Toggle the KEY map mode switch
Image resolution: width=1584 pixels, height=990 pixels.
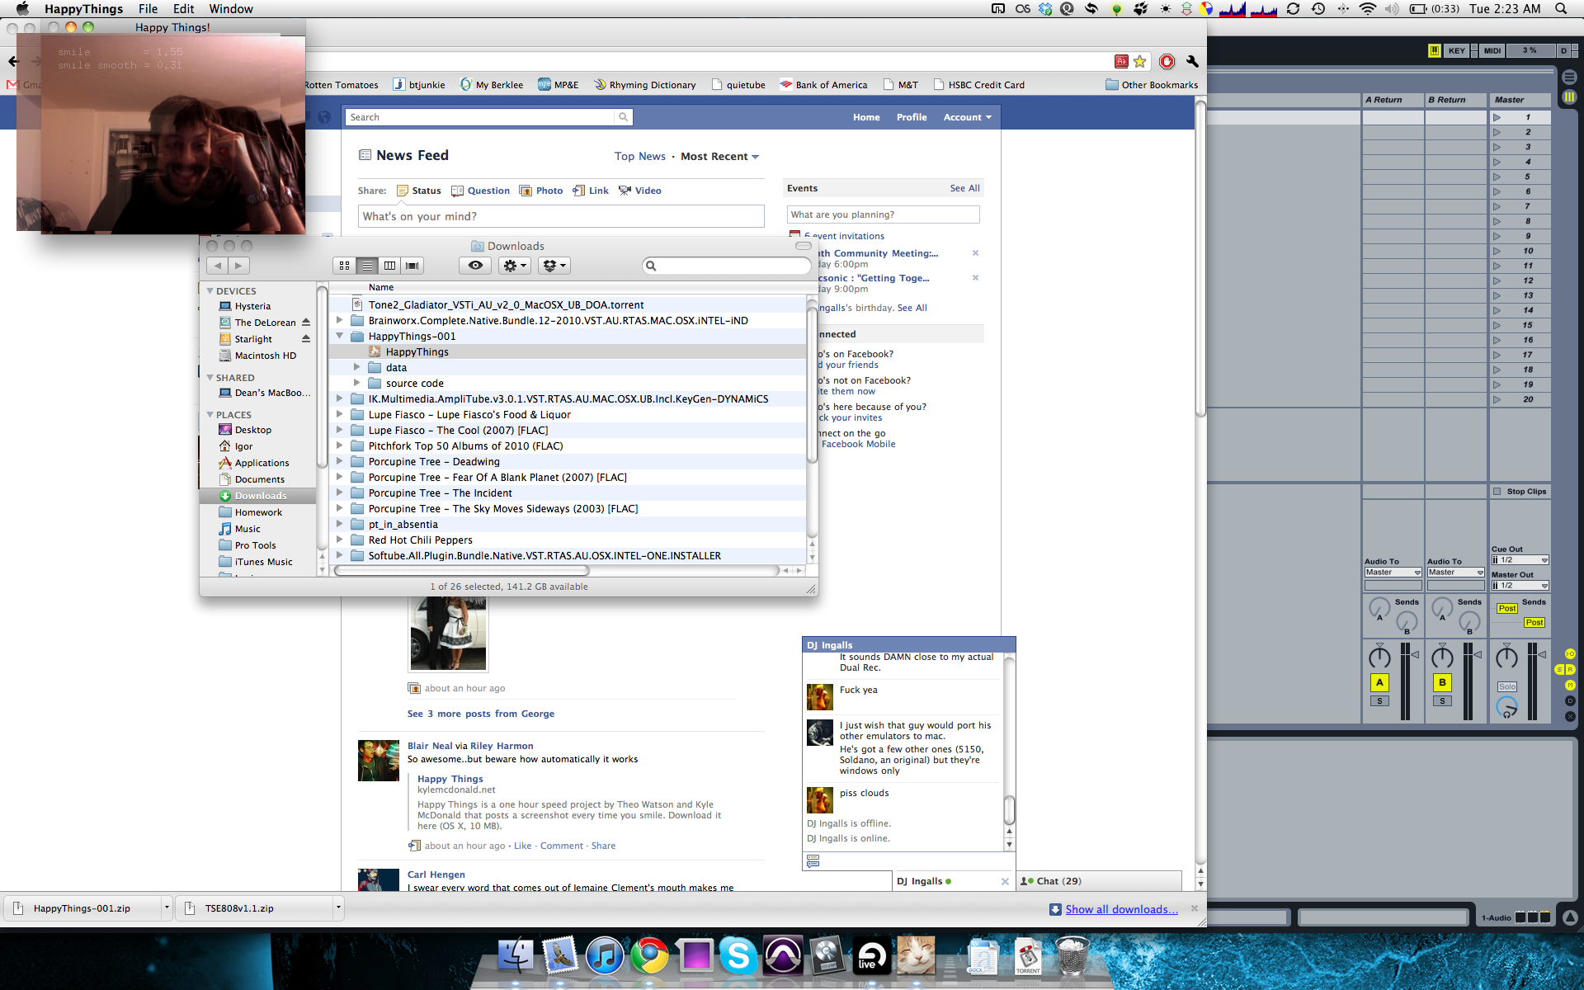tap(1456, 50)
